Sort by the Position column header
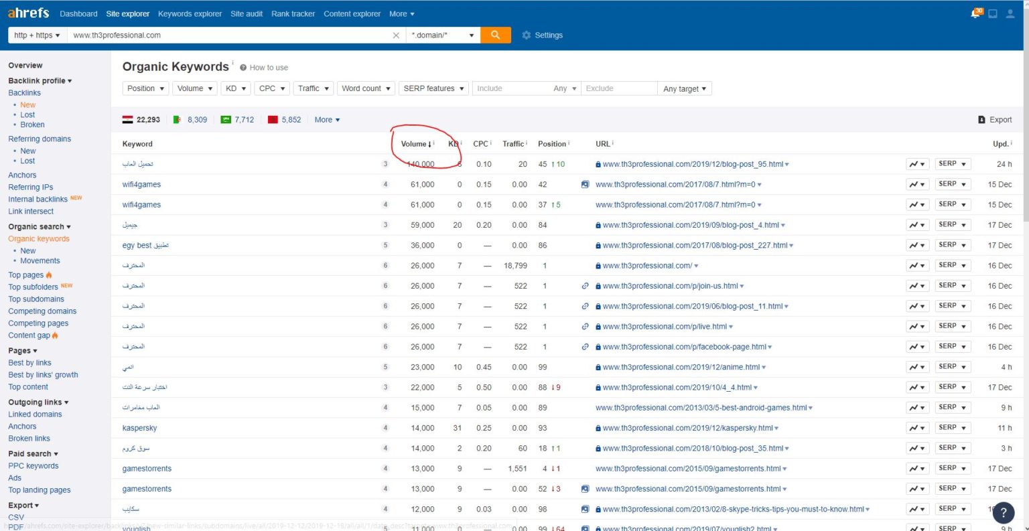This screenshot has width=1029, height=531. (x=553, y=144)
